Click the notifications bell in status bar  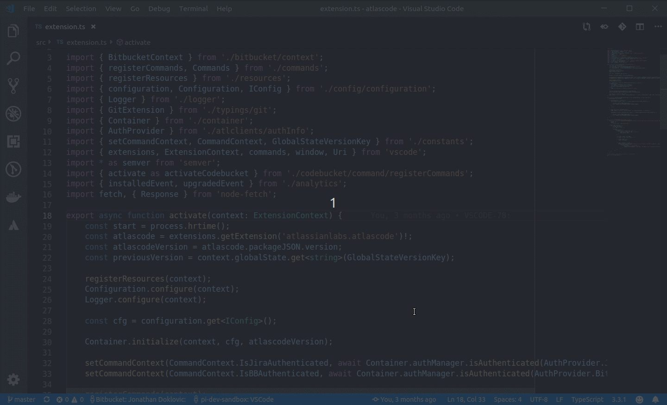click(656, 399)
